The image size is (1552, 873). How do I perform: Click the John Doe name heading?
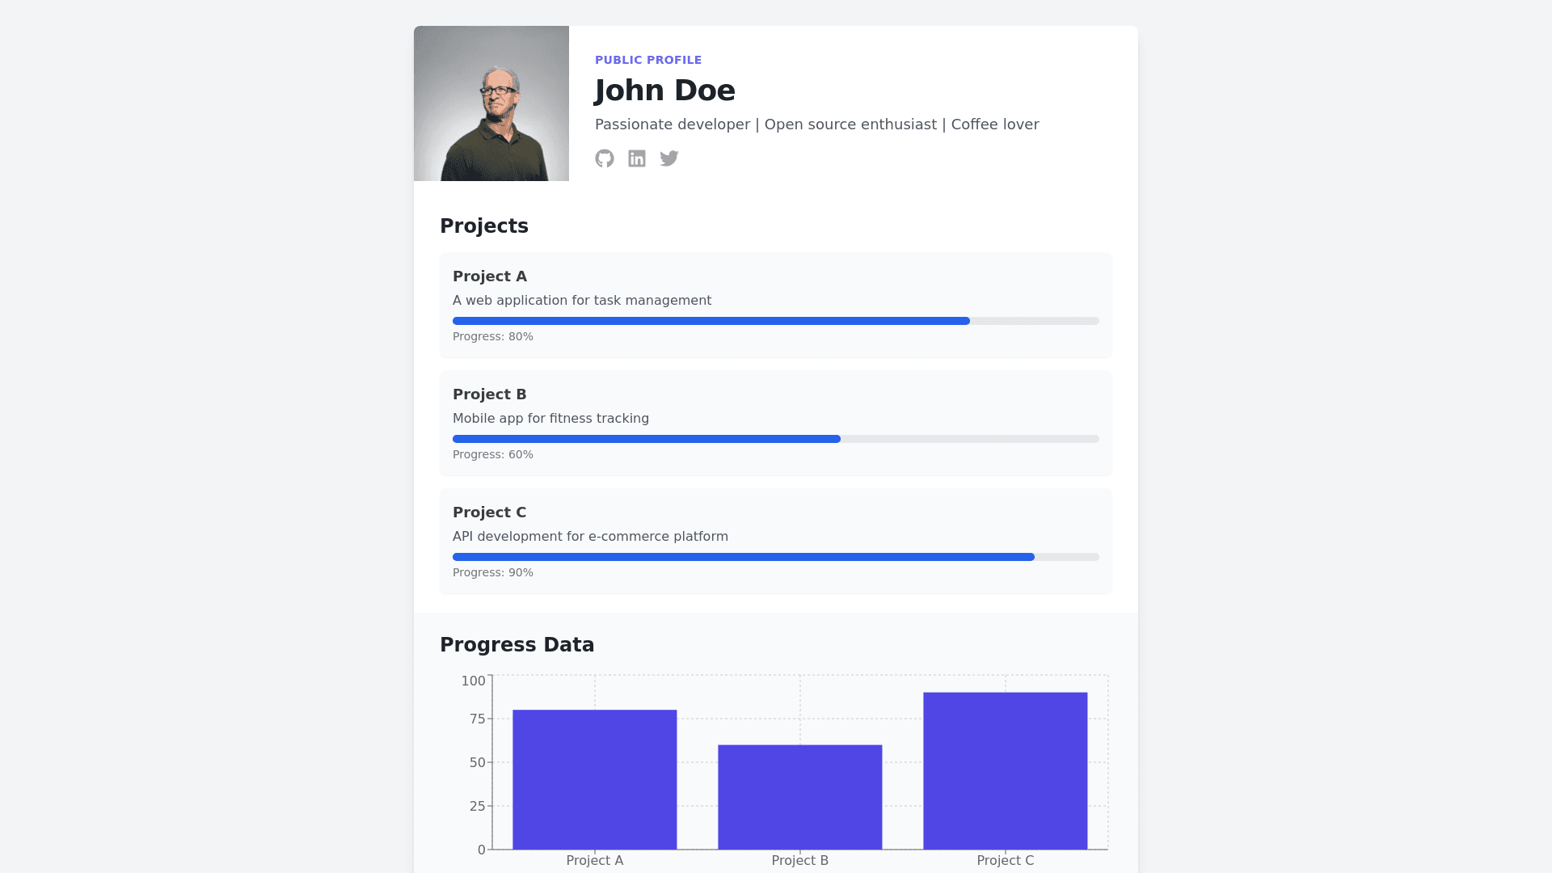click(664, 91)
